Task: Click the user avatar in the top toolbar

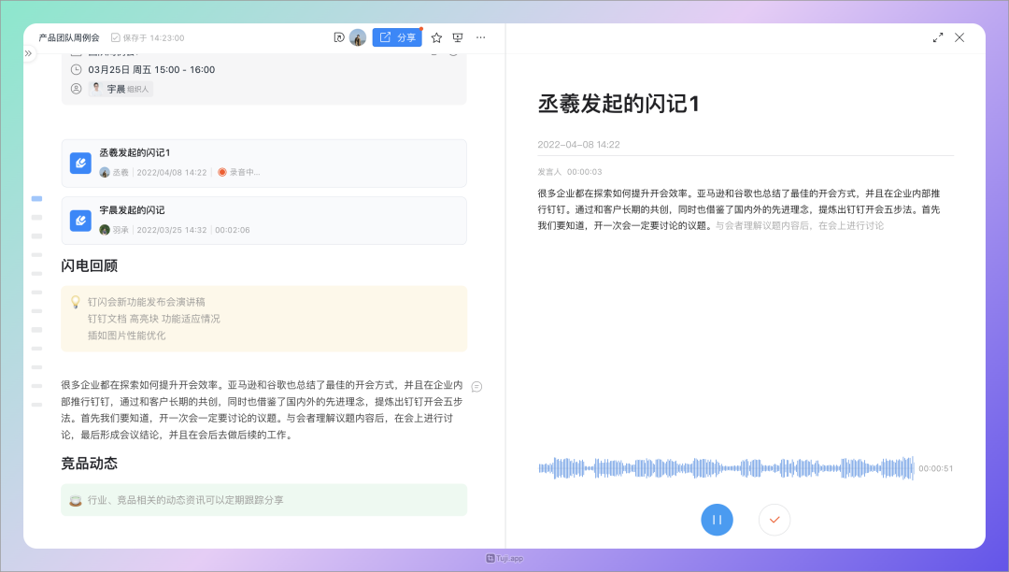Action: click(358, 37)
